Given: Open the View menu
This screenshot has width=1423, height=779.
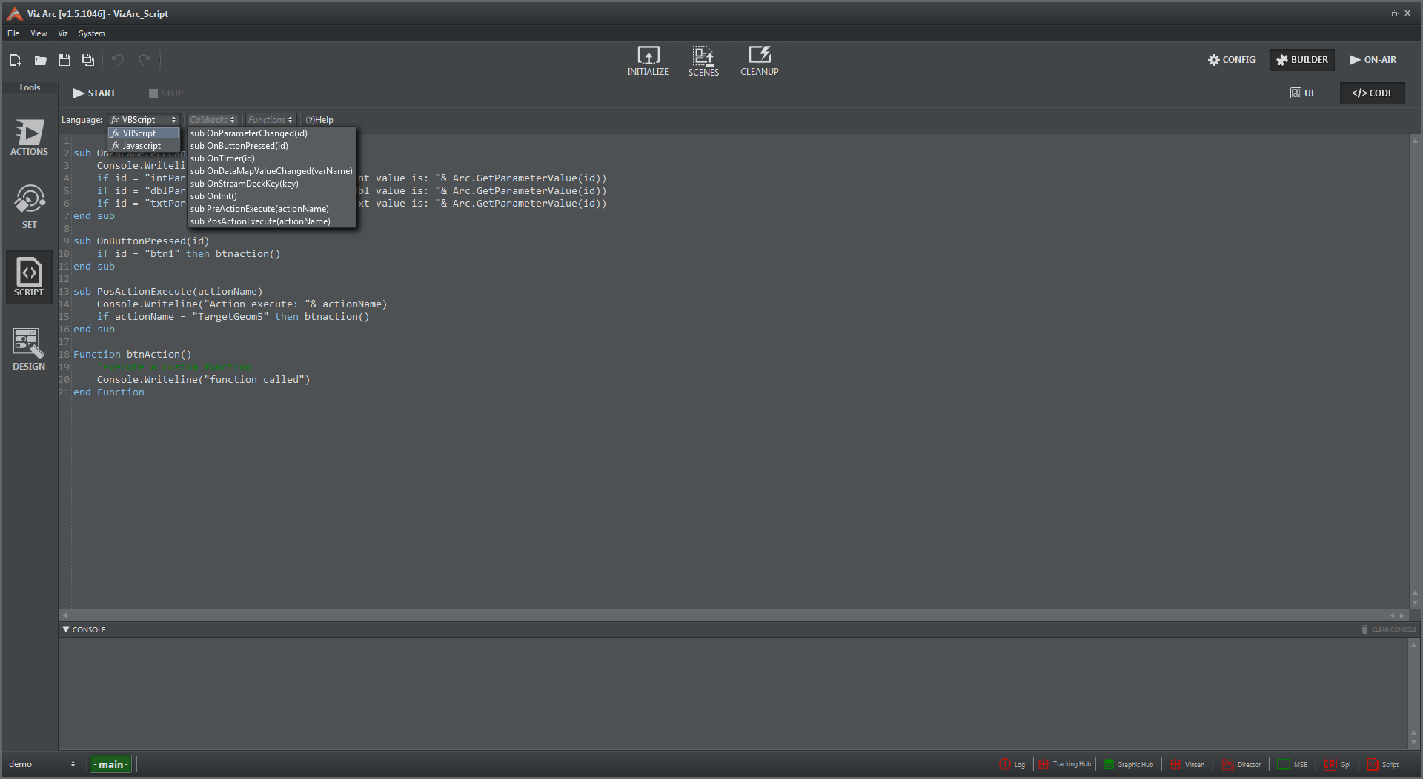Looking at the screenshot, I should (39, 33).
